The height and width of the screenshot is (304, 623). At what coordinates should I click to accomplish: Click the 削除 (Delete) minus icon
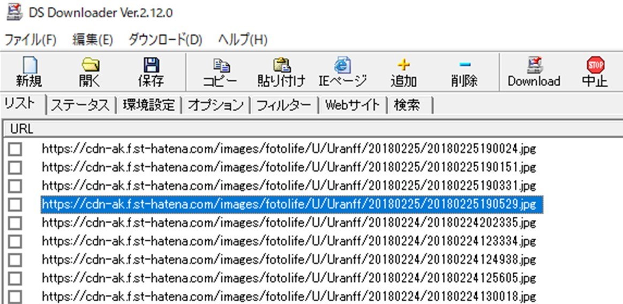coord(464,65)
